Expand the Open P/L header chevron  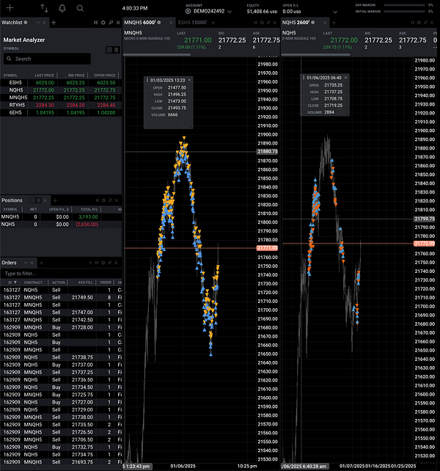coord(335,12)
